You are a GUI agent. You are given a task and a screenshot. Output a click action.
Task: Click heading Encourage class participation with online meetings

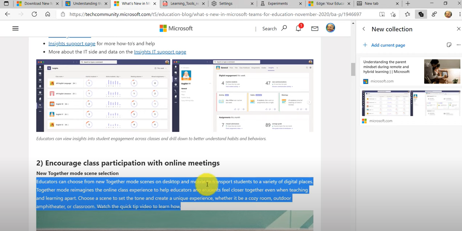128,163
